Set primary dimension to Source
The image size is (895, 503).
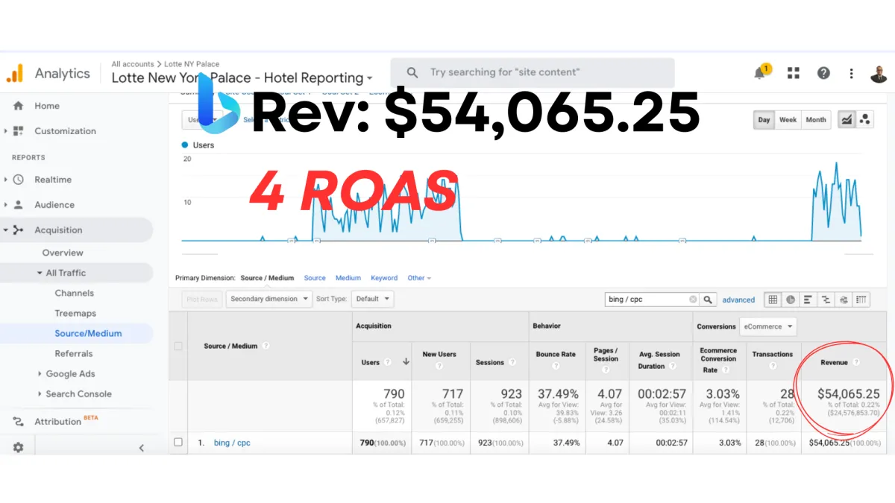(315, 278)
